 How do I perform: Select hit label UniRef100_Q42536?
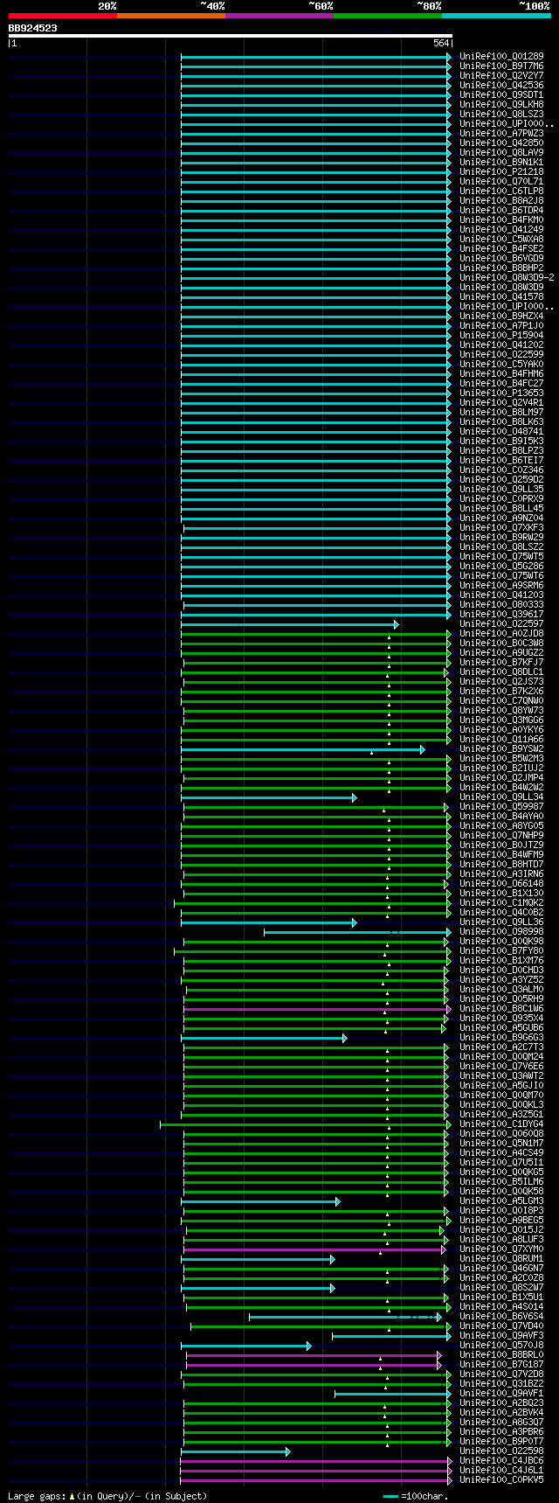pyautogui.click(x=501, y=86)
